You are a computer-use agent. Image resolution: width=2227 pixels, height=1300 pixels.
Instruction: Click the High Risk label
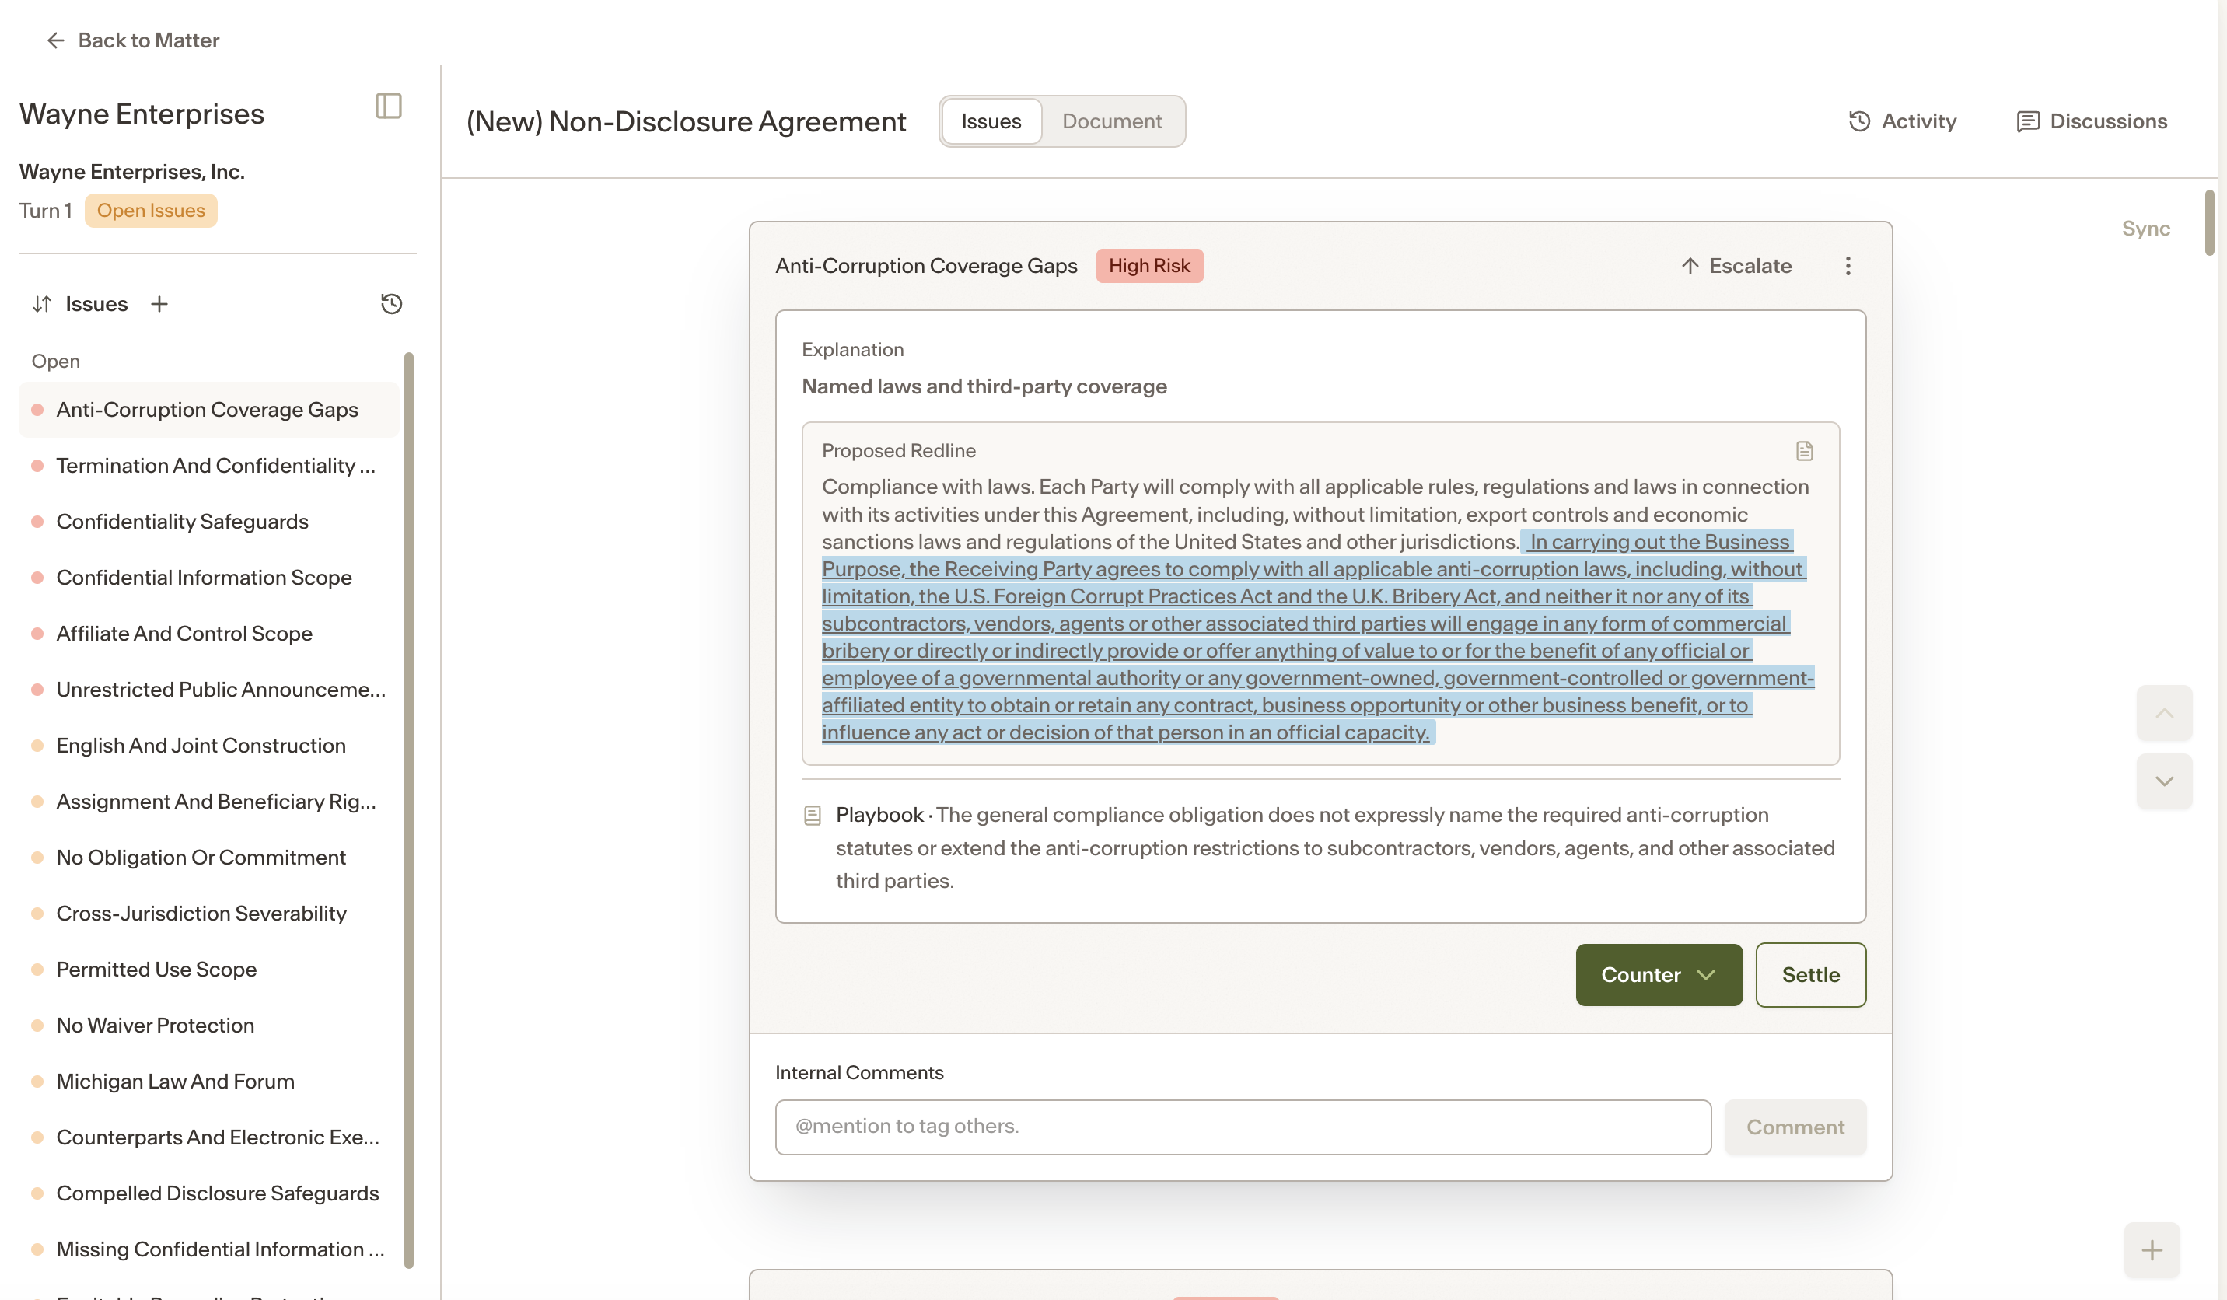point(1148,266)
